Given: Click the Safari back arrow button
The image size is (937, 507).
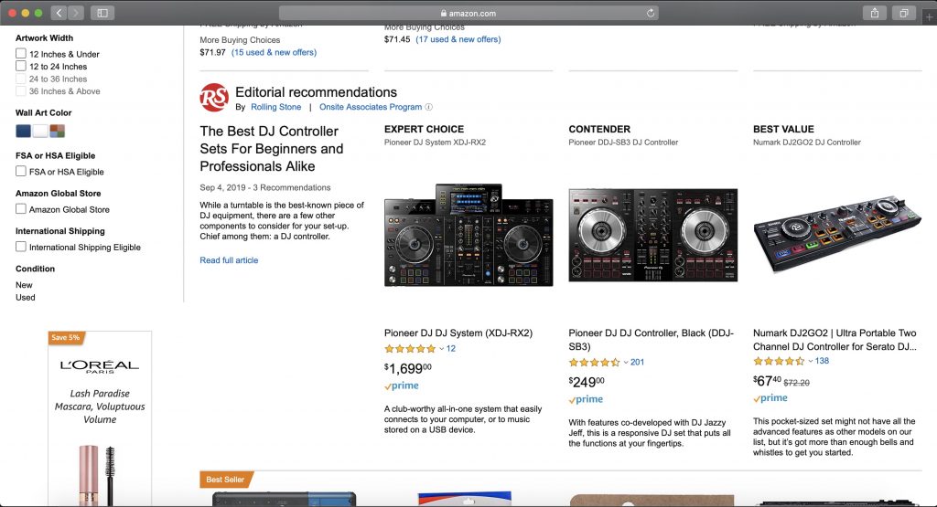Looking at the screenshot, I should click(59, 13).
